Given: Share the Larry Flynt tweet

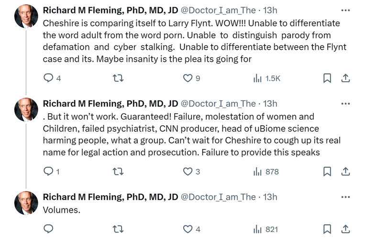Looking at the screenshot, I should click(x=346, y=78).
